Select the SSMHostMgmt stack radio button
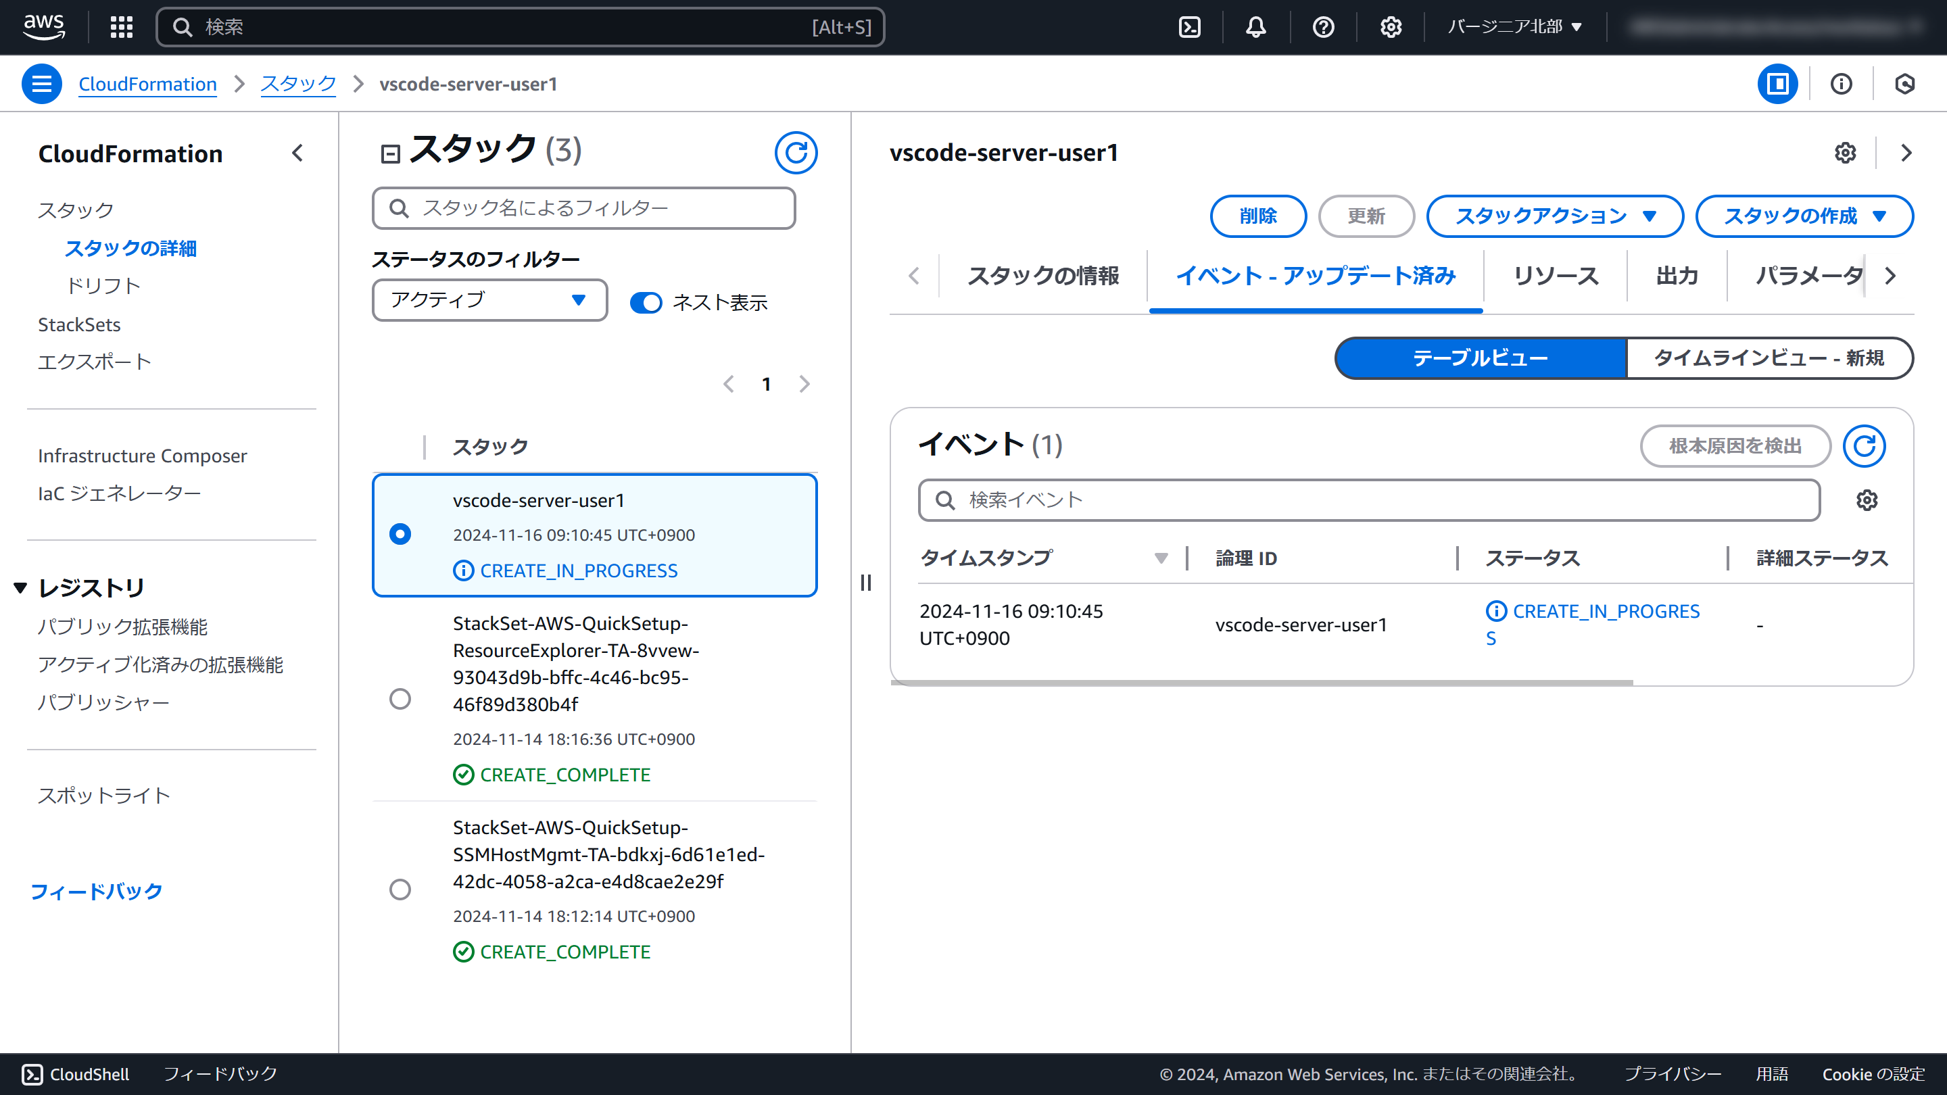Screen dimensions: 1947x1095 coord(400,890)
